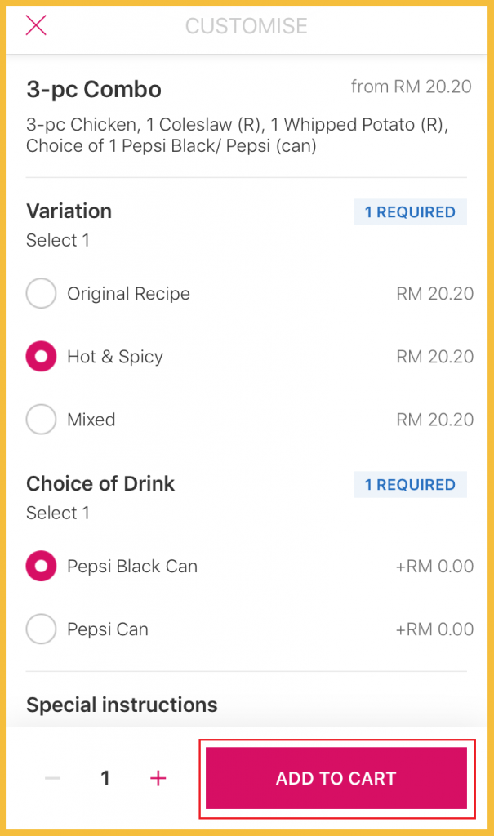Tap the combo description text
Screen dimensions: 494x836
tap(237, 136)
